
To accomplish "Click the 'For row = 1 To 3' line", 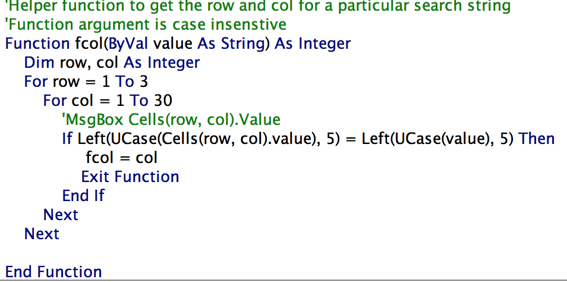I will point(86,82).
